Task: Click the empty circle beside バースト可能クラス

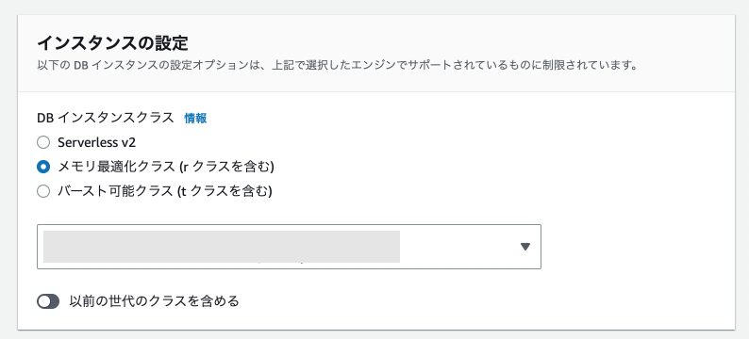Action: (x=43, y=192)
